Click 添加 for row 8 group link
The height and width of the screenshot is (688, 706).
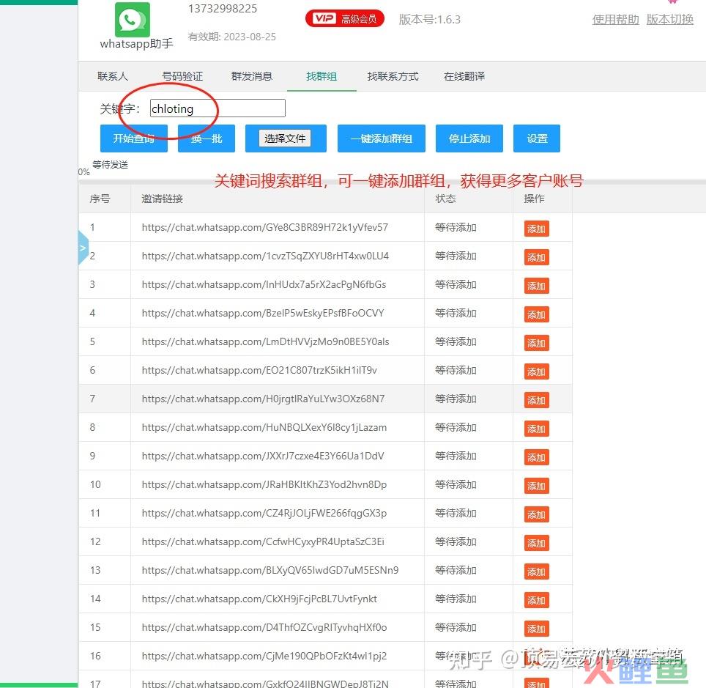(536, 429)
